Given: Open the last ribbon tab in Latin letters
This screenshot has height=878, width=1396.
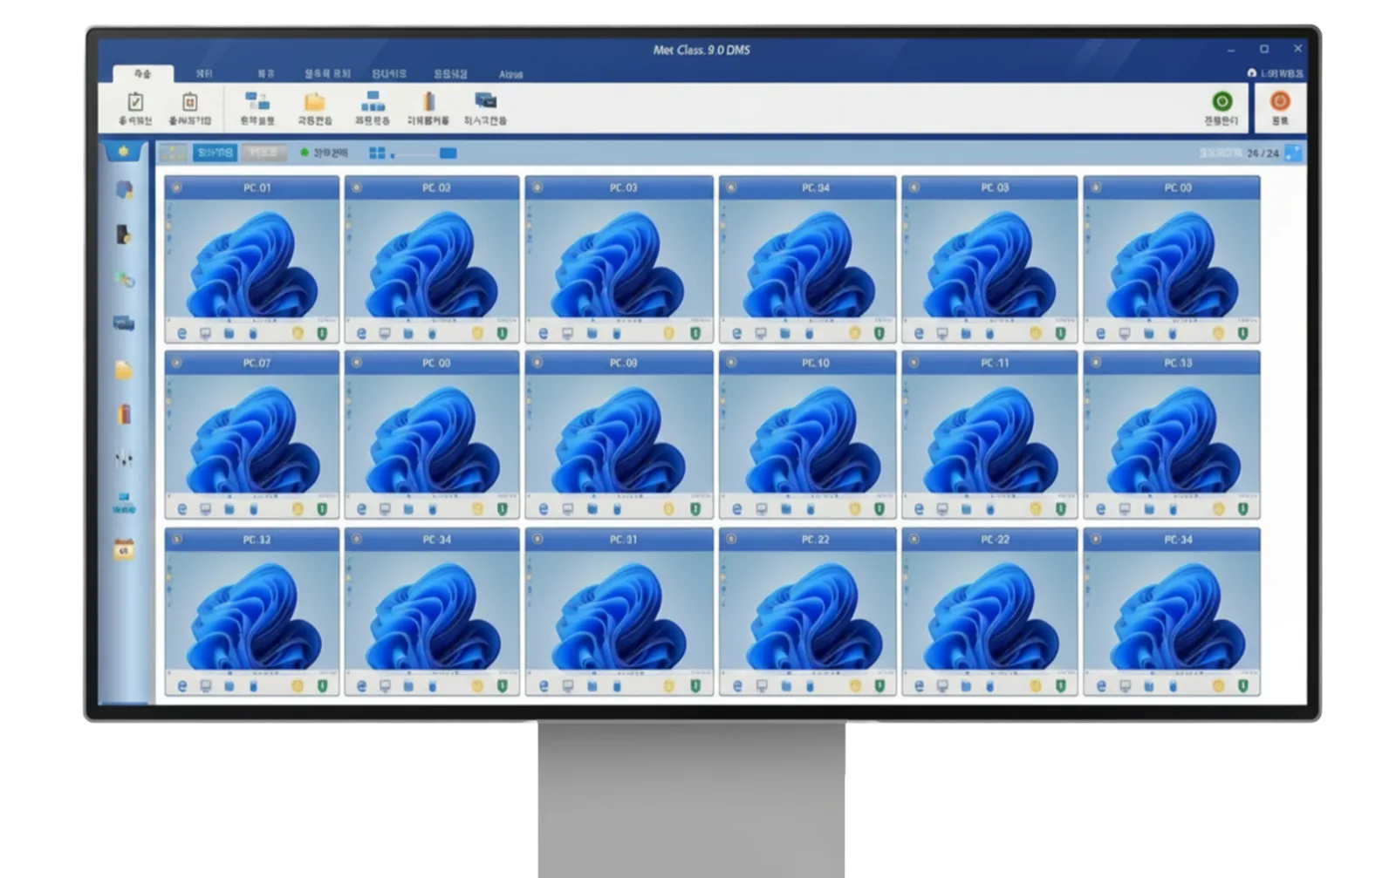Looking at the screenshot, I should tap(511, 74).
